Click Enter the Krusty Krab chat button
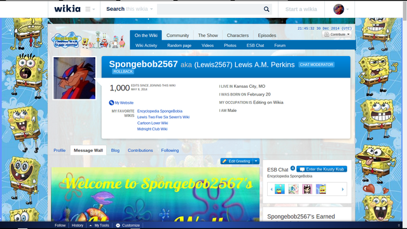Image resolution: width=407 pixels, height=229 pixels. click(x=322, y=169)
